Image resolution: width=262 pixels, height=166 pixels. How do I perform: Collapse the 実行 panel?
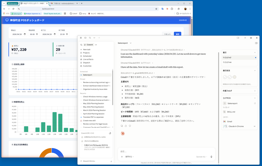pos(255,53)
